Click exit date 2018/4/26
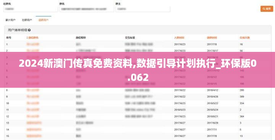 [x=212, y=97]
